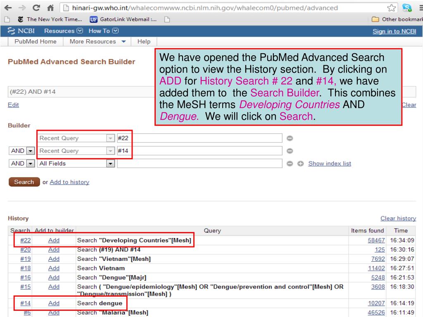Open Resources dropdown menu
The image size is (423, 317).
pos(63,31)
